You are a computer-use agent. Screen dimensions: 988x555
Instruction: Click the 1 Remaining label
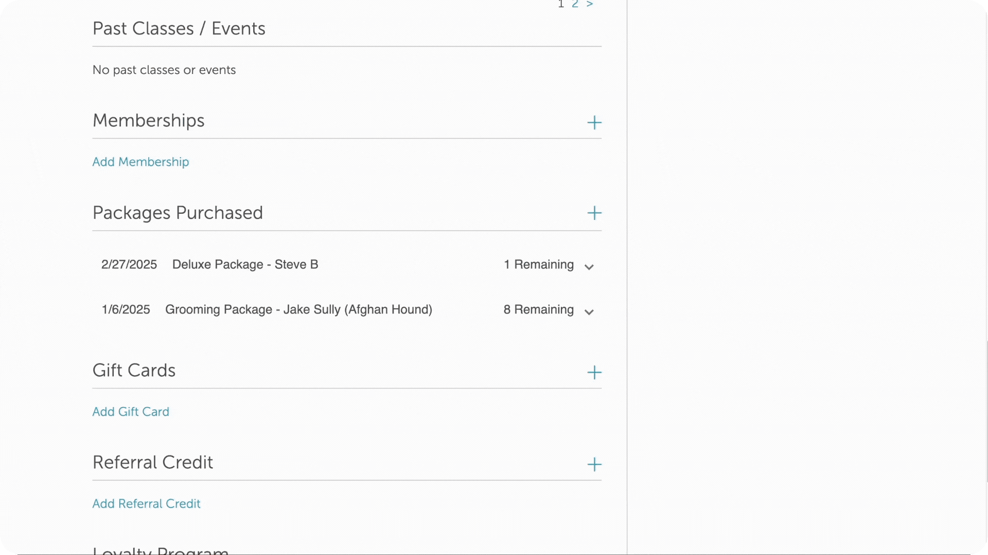[x=538, y=265]
